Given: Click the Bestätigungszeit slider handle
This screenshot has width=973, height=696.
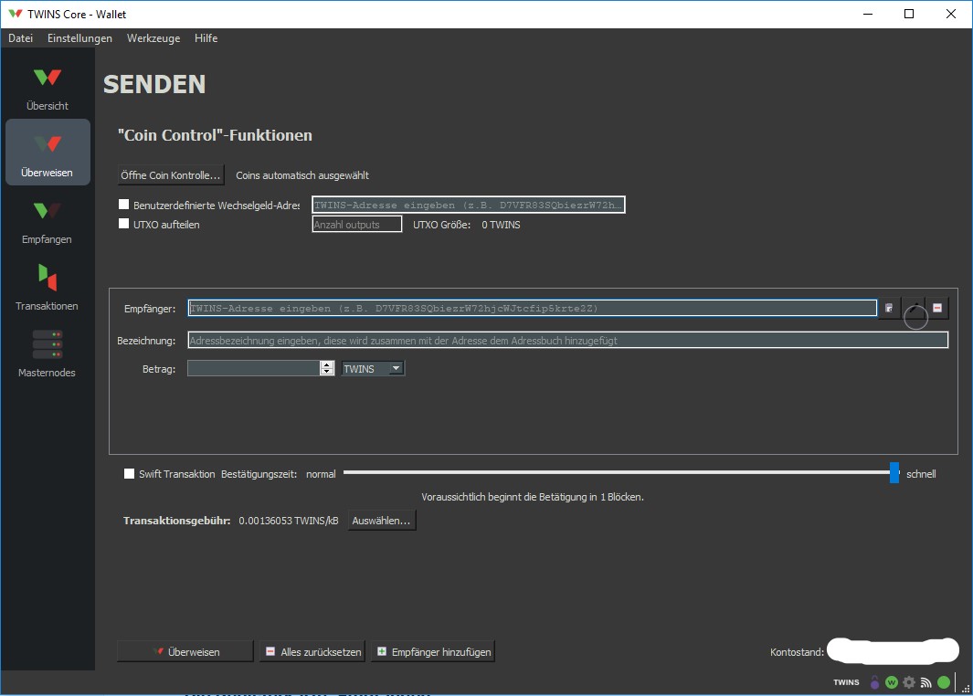Looking at the screenshot, I should point(894,473).
